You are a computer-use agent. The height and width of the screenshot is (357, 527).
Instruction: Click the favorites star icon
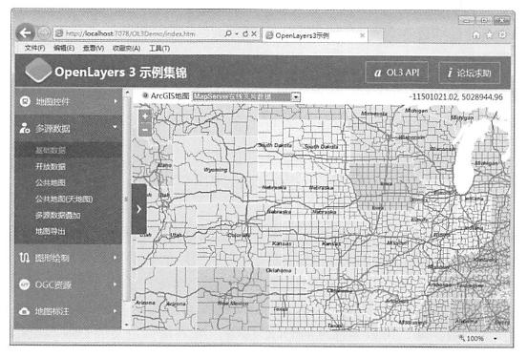click(x=490, y=35)
